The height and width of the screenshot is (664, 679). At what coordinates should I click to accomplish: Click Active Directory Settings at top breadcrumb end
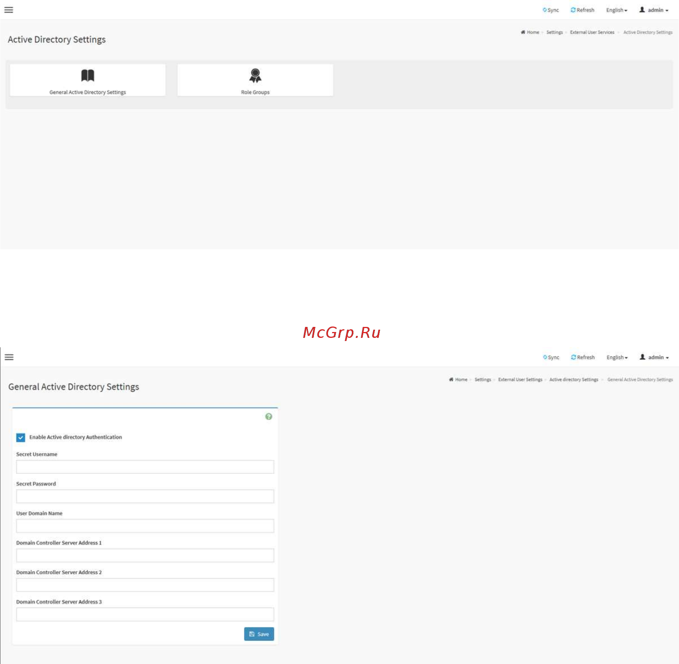click(648, 33)
